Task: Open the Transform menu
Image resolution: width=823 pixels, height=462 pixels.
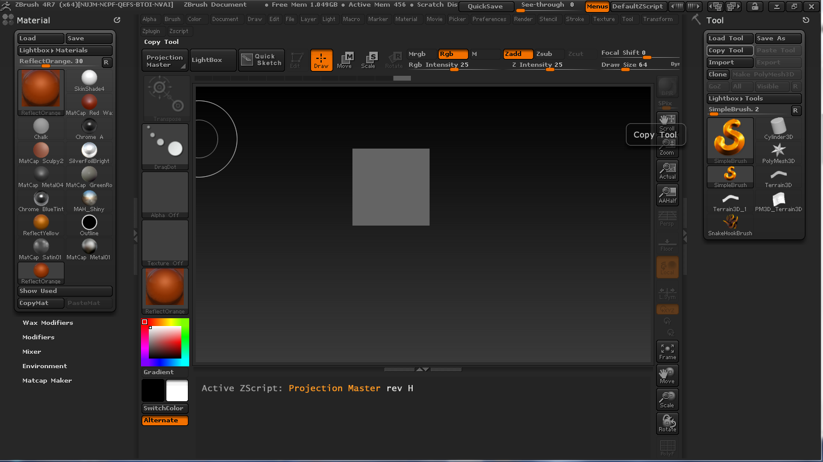Action: click(658, 19)
